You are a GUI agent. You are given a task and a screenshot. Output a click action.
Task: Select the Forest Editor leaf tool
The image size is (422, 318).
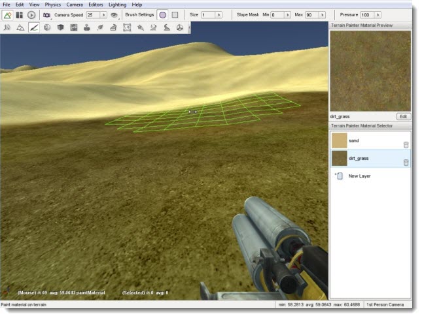[x=100, y=27]
